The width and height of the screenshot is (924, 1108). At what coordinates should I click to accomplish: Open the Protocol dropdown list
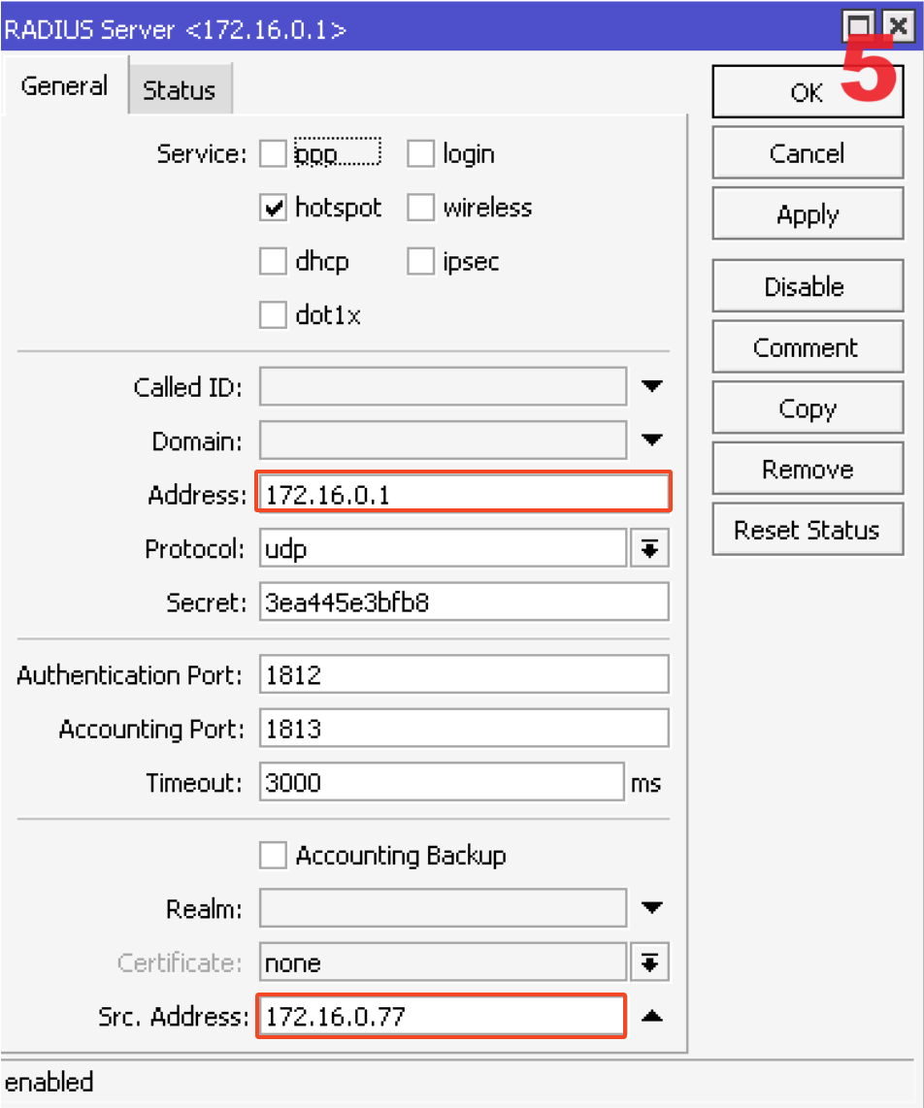click(649, 549)
